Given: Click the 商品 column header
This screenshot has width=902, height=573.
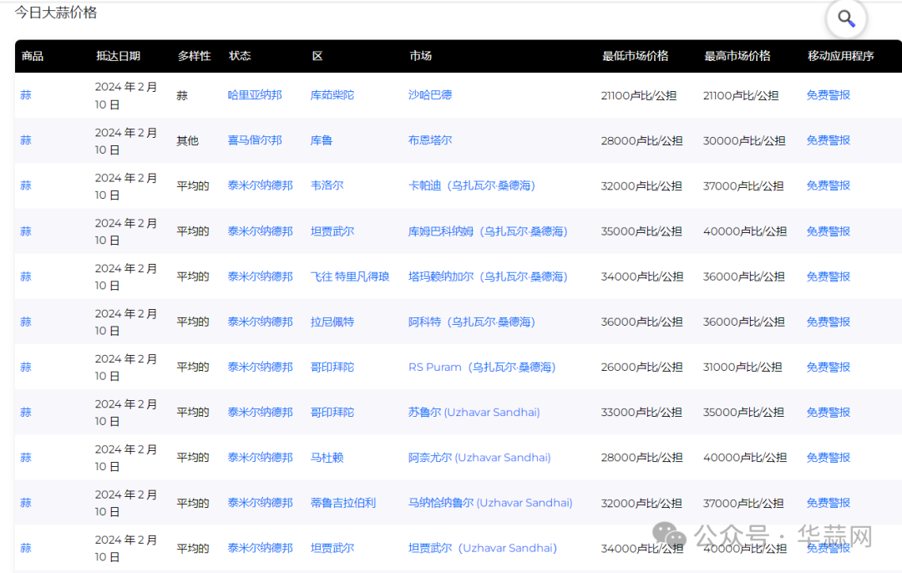Looking at the screenshot, I should [33, 56].
